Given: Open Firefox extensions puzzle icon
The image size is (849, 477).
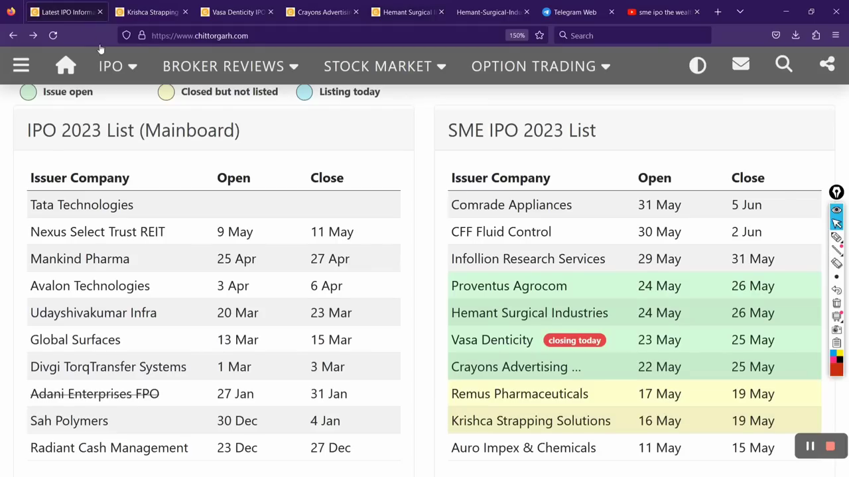Looking at the screenshot, I should click(816, 35).
